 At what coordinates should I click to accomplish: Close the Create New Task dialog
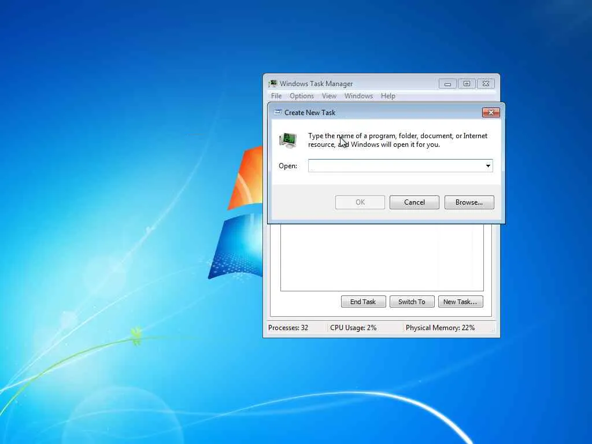pyautogui.click(x=491, y=112)
